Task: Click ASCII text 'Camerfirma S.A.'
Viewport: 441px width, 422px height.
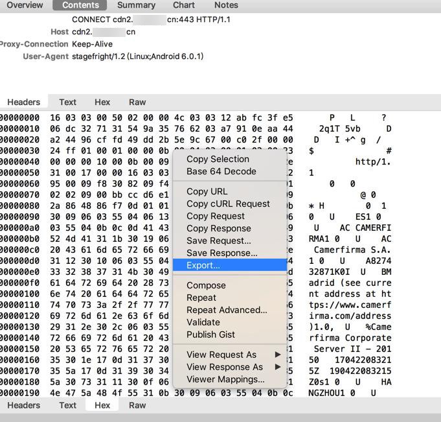Action: pyautogui.click(x=352, y=250)
